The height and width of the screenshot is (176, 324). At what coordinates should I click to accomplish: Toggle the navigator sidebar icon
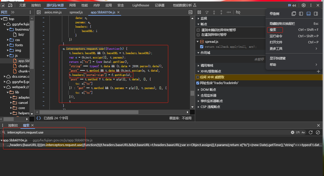click(39, 12)
